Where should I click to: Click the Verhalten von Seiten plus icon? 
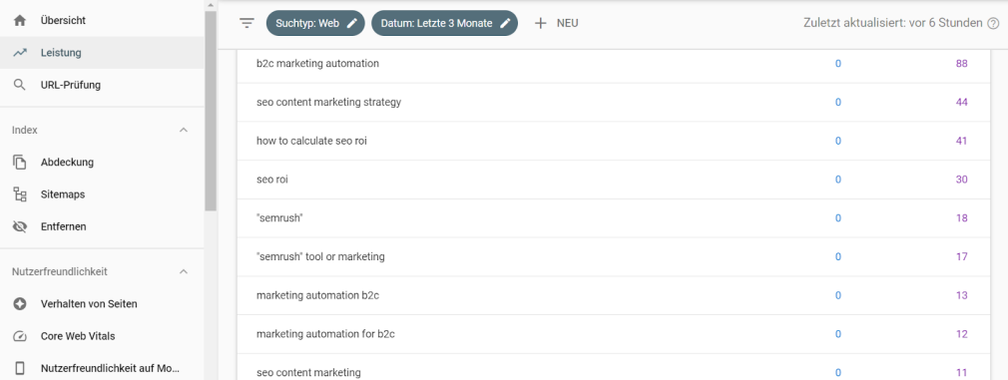point(20,303)
